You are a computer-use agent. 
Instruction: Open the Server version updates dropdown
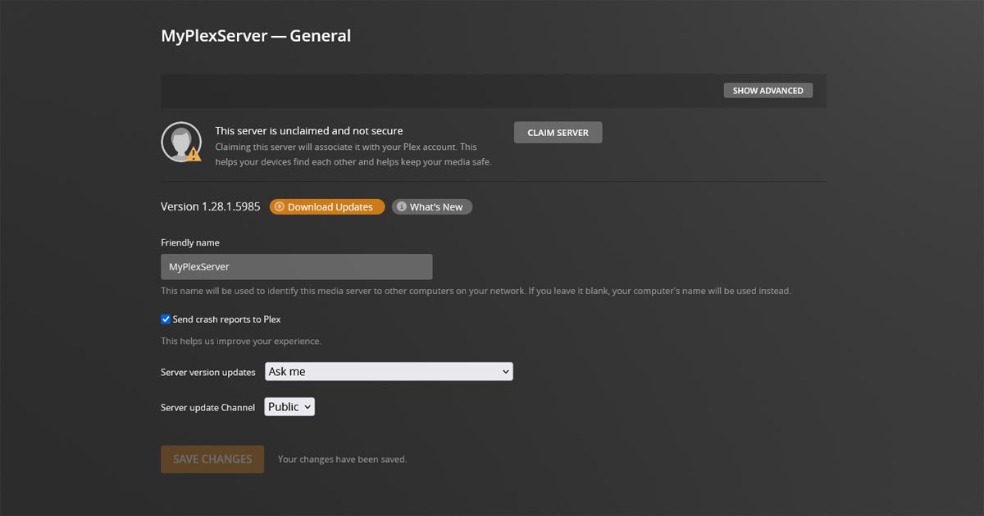[389, 372]
